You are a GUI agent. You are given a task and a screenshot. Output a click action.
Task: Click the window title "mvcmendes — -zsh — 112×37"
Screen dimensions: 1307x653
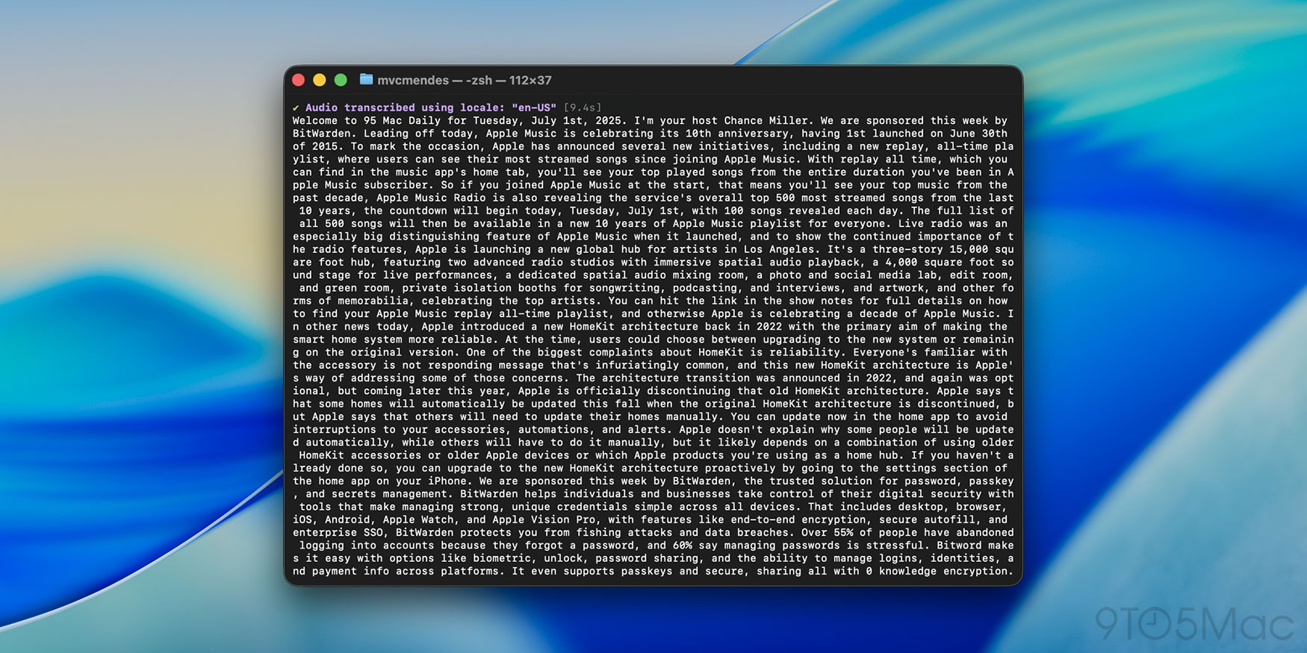click(464, 80)
